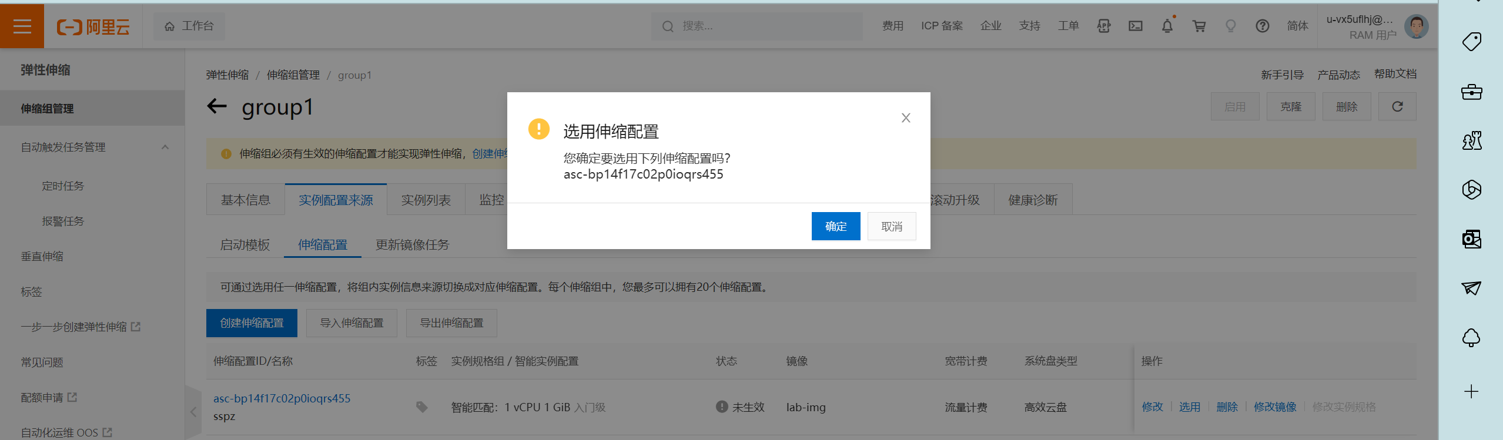Collapse 自动触发任务管理 section

click(165, 147)
